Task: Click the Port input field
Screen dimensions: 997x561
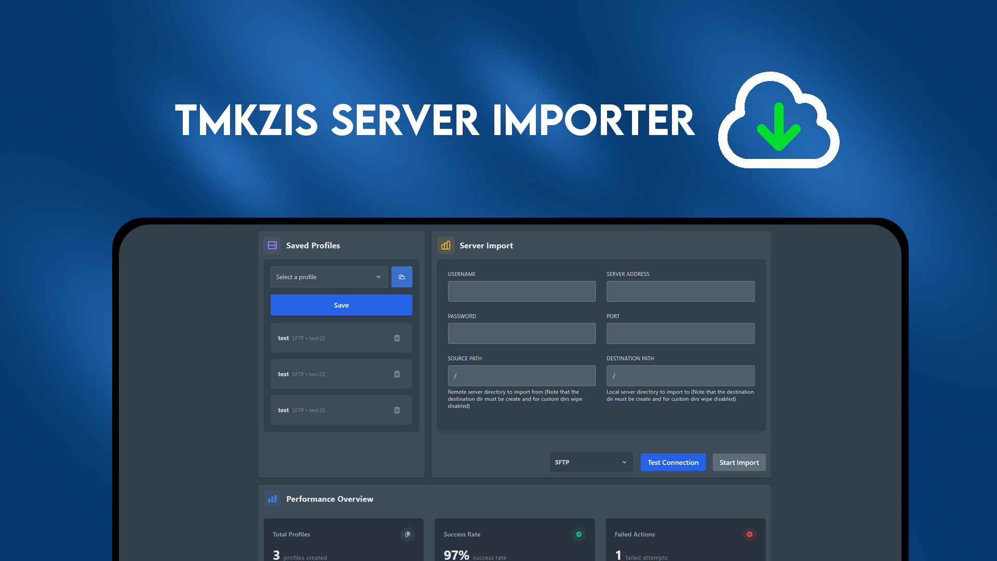Action: 680,333
